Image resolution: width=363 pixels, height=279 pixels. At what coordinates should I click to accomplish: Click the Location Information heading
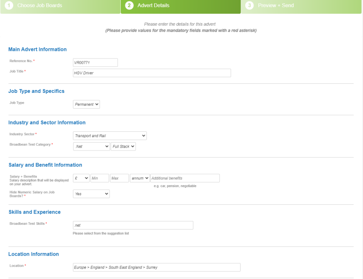(x=34, y=254)
